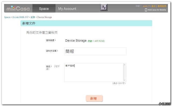The height and width of the screenshot is (106, 172).
Task: Open the aven user dropdown
Action: pyautogui.click(x=146, y=6)
